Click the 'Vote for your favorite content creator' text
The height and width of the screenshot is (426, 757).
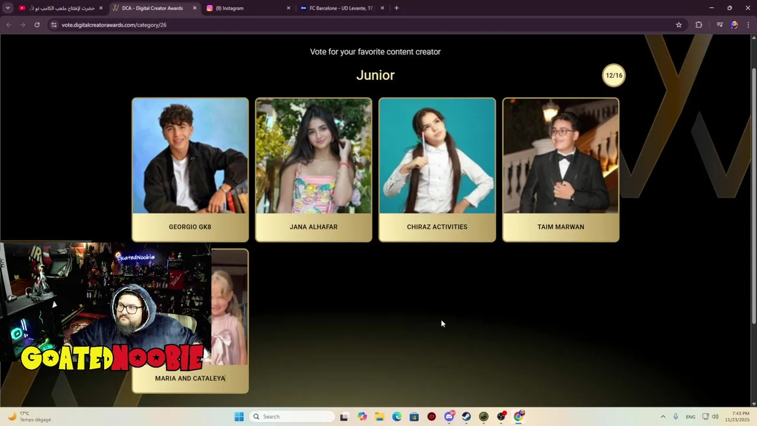pos(375,51)
